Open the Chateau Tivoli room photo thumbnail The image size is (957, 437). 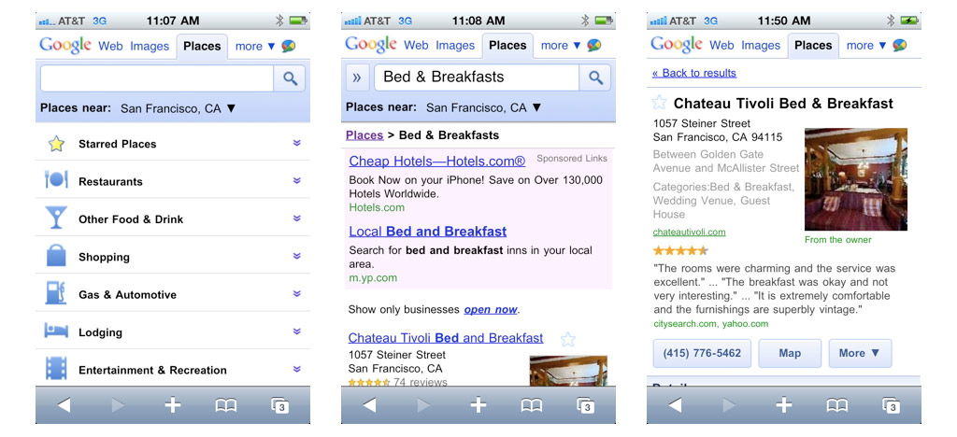pyautogui.click(x=855, y=179)
